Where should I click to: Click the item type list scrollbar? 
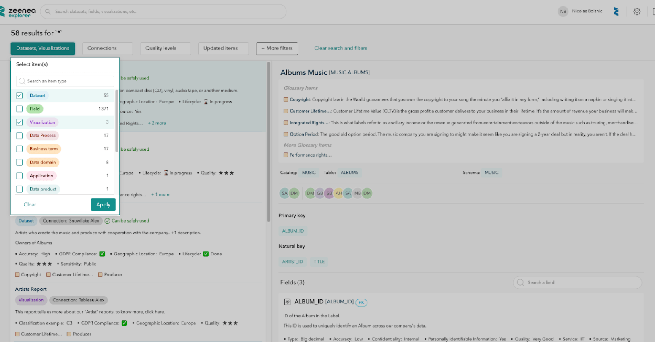(116, 121)
